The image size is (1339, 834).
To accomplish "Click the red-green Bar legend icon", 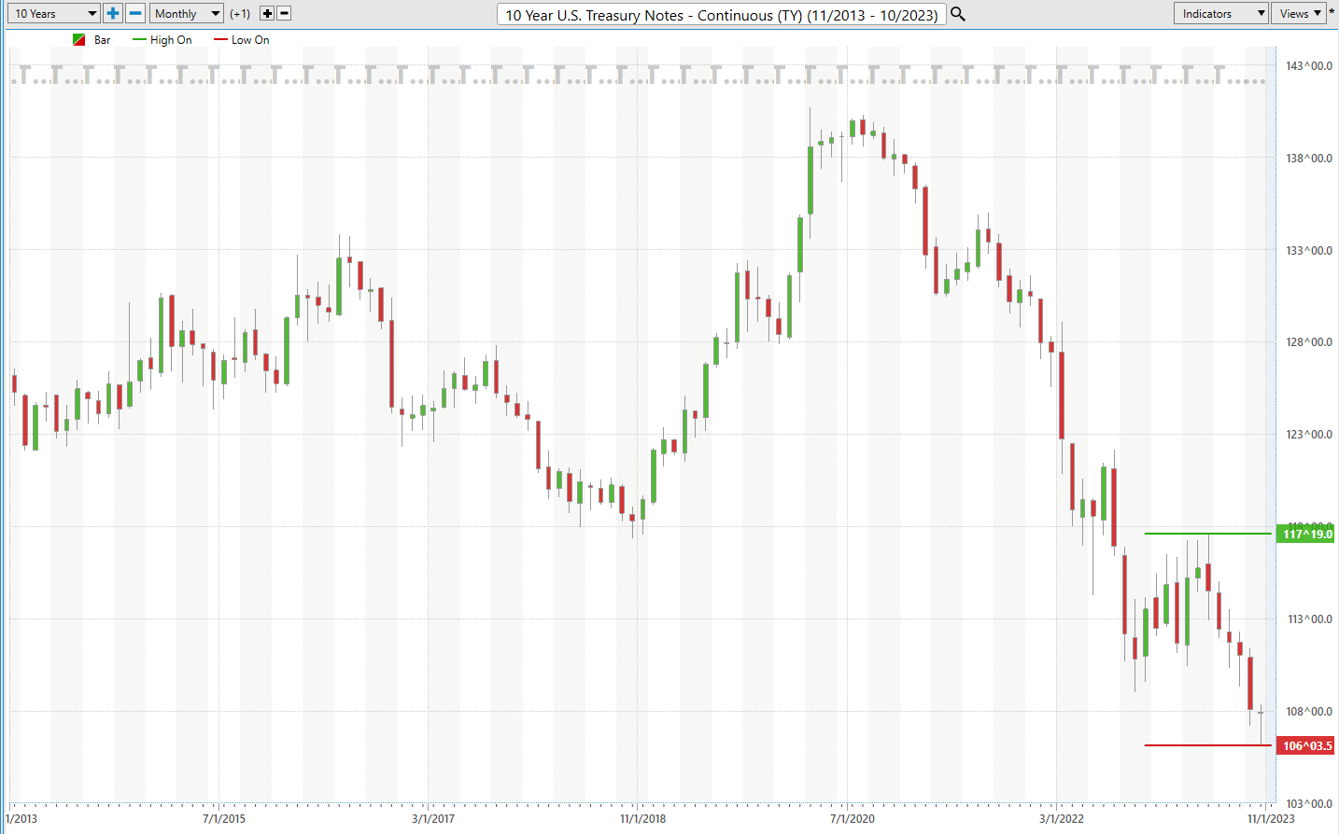I will click(x=79, y=40).
